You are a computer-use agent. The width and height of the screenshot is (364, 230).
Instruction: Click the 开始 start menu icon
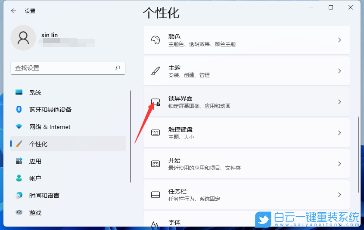click(156, 164)
